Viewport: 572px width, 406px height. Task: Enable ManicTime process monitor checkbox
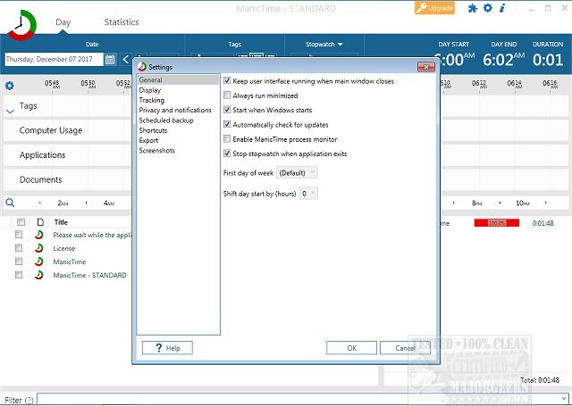227,139
